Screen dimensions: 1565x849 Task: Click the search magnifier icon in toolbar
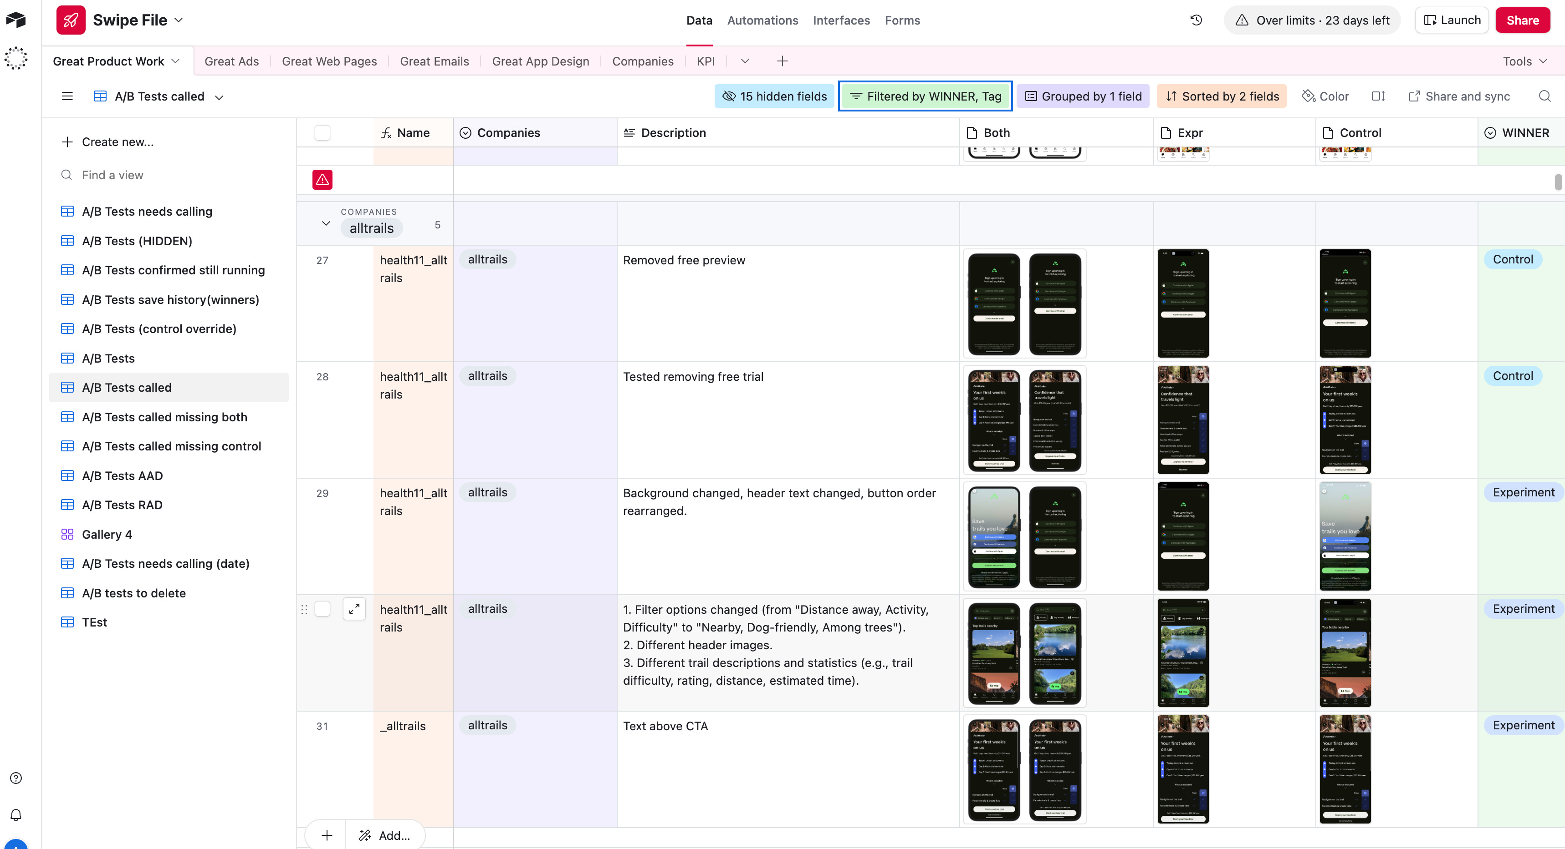(x=1545, y=96)
